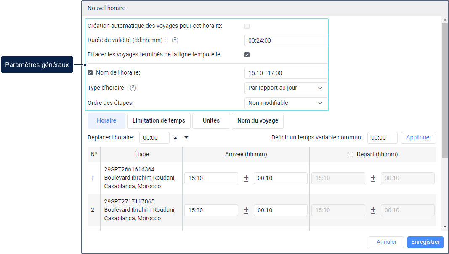Enable the Départ column checkbox
This screenshot has height=254, width=449.
click(x=351, y=155)
